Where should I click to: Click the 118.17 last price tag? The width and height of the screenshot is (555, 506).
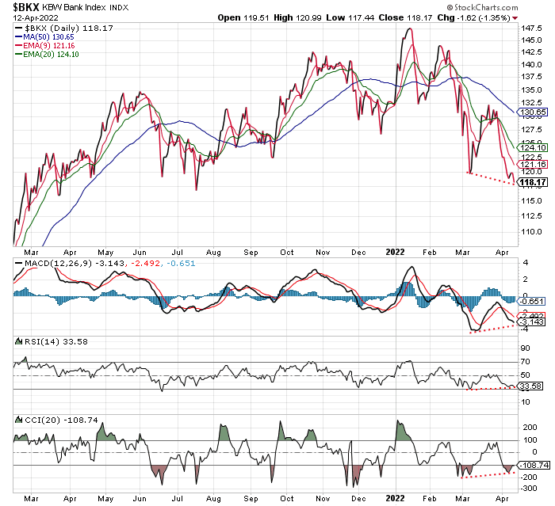(x=533, y=182)
